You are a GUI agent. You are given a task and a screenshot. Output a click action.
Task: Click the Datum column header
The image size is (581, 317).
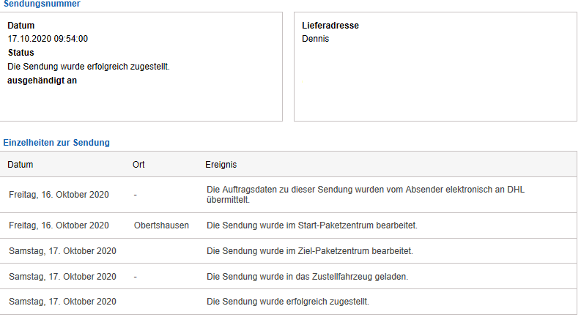(21, 165)
